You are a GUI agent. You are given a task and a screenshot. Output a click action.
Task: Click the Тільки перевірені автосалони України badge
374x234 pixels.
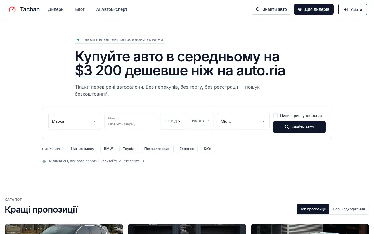pyautogui.click(x=120, y=40)
